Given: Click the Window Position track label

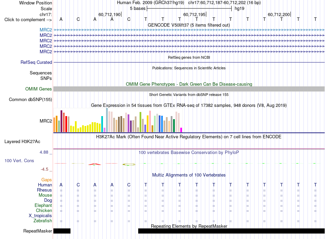Looking at the screenshot, I should [36, 3].
